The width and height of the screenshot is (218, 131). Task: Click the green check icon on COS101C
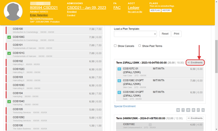click(9, 53)
